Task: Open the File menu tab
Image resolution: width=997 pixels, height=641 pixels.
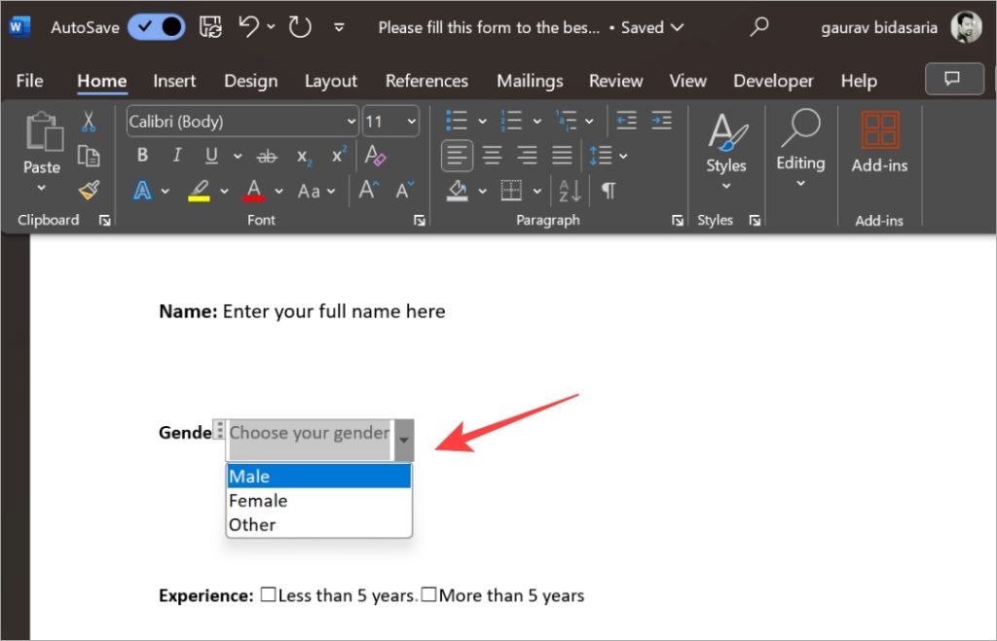Action: click(x=29, y=81)
